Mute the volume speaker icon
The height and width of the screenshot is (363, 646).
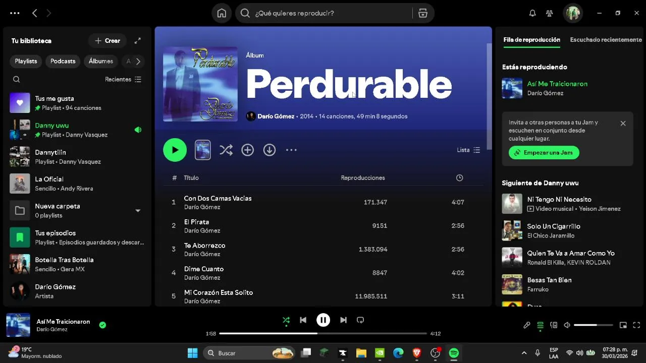[x=567, y=325]
